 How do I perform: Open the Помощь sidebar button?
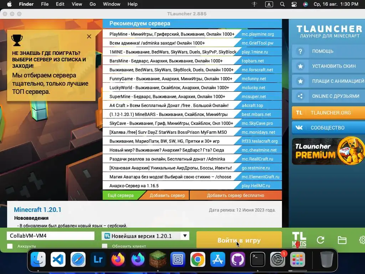(328, 51)
